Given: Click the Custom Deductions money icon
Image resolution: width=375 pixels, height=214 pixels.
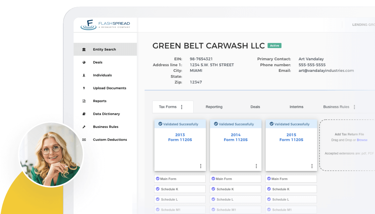Looking at the screenshot, I should coord(84,140).
